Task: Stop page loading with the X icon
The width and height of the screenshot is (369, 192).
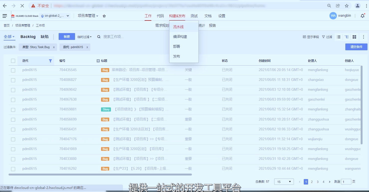Action: 22,6
